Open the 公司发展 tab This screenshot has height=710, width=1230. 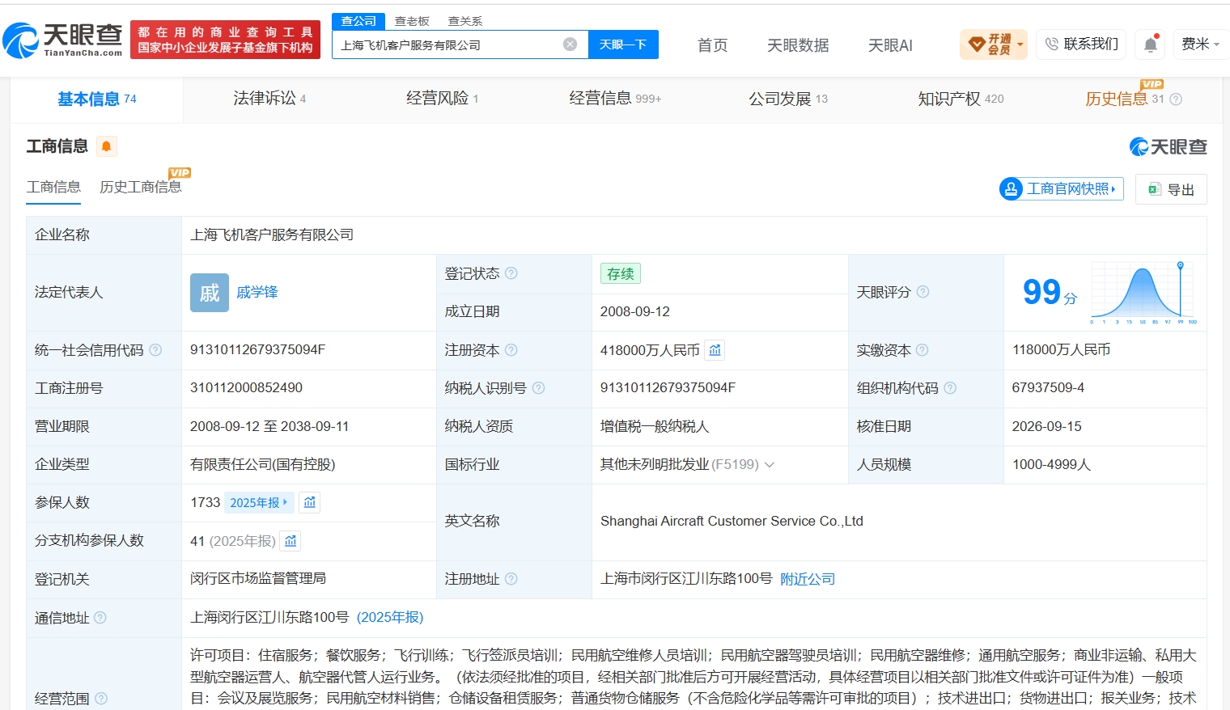[x=788, y=99]
